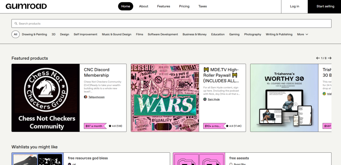Filter by Software Development category

163,34
